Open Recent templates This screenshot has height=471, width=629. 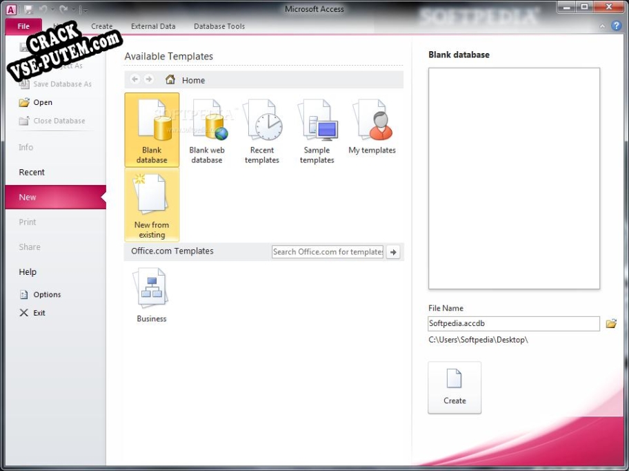coord(262,131)
